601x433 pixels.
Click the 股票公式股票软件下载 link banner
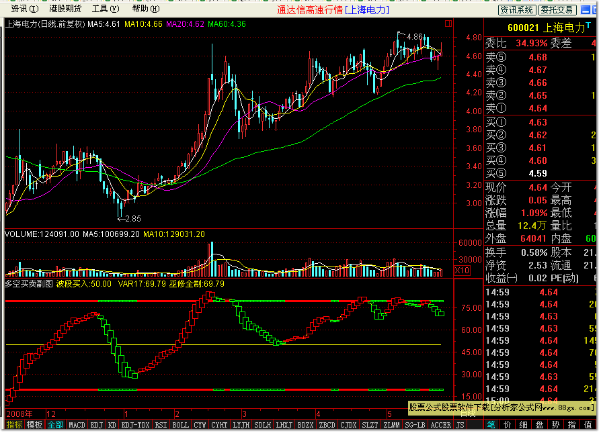[x=502, y=407]
